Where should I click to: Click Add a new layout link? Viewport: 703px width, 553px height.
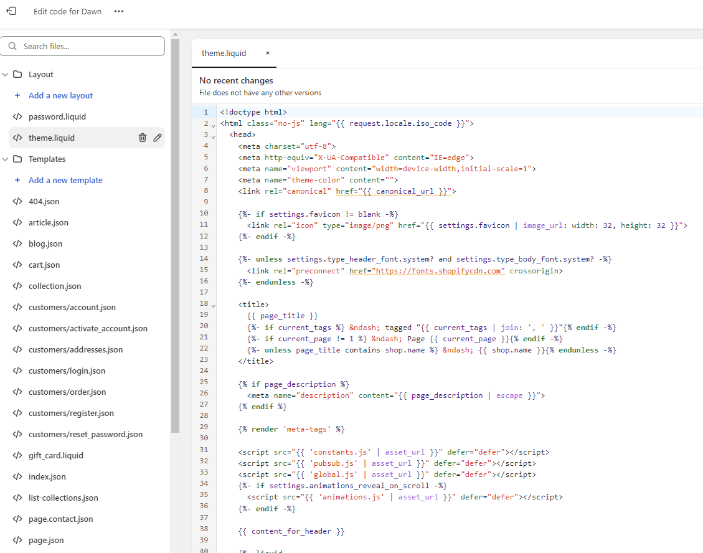coord(60,95)
